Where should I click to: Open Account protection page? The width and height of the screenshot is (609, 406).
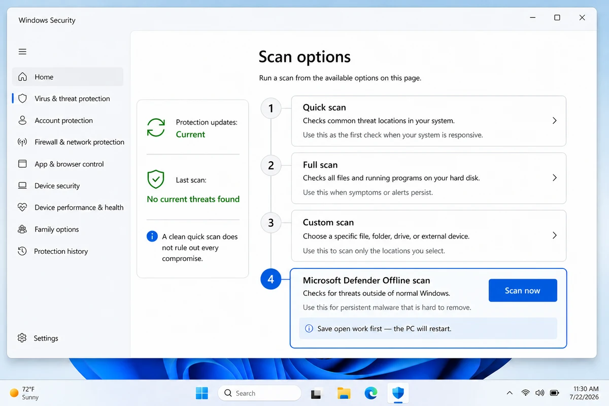67,120
